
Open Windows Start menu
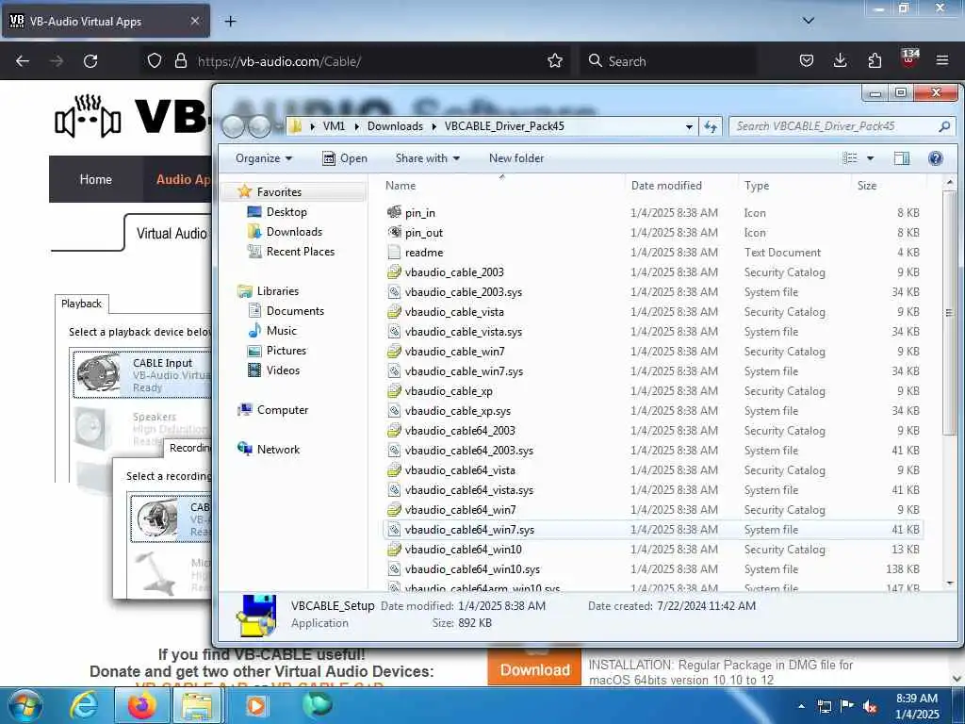(x=25, y=705)
